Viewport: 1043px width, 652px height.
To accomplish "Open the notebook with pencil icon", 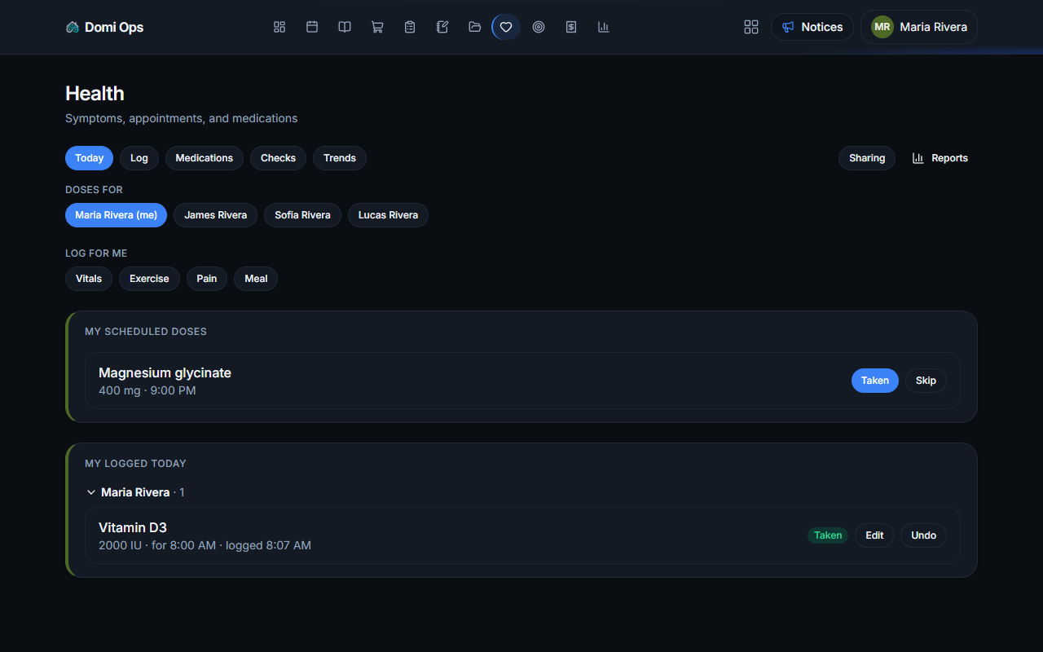I will pos(442,27).
